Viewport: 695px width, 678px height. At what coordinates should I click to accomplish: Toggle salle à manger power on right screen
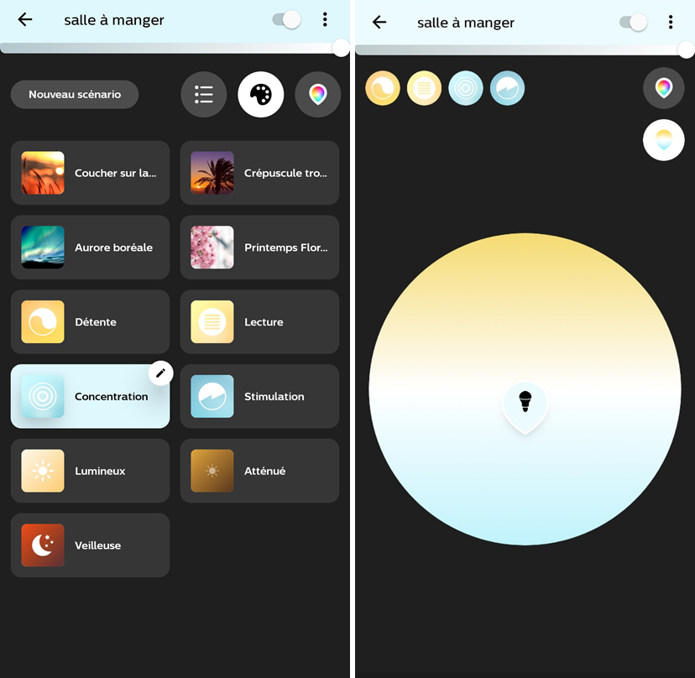[x=634, y=22]
